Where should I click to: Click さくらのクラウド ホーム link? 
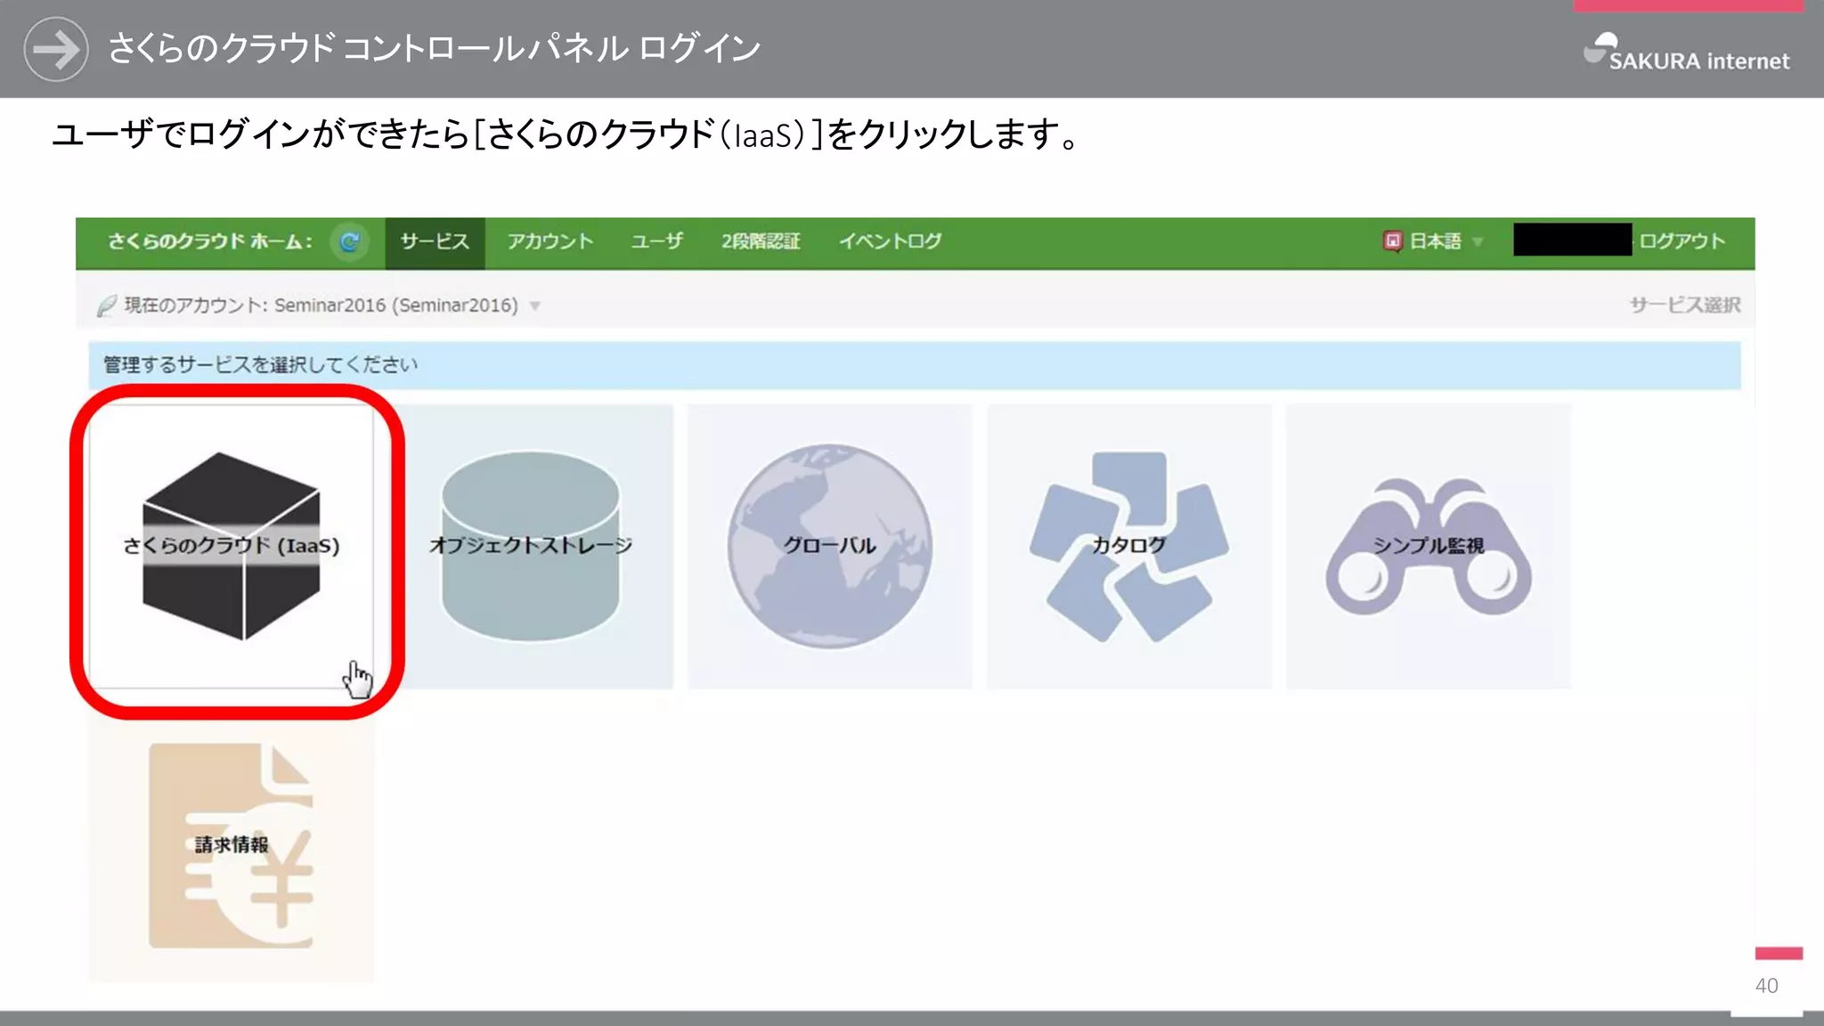(210, 241)
